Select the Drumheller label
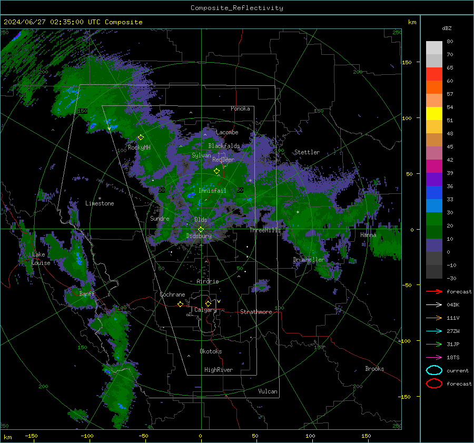Image resolution: width=474 pixels, height=443 pixels. 309,260
